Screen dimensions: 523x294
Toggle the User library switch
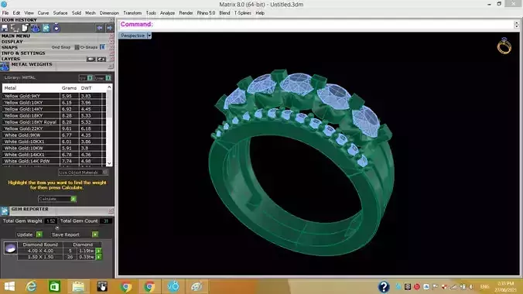[108, 77]
